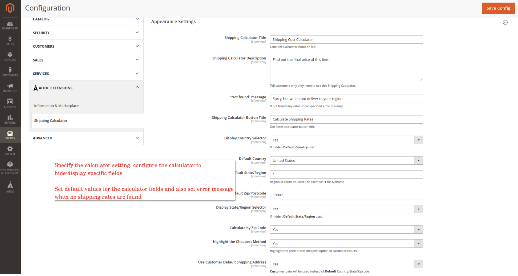Expand the Customers configuration section
The width and height of the screenshot is (518, 276).
pos(86,46)
